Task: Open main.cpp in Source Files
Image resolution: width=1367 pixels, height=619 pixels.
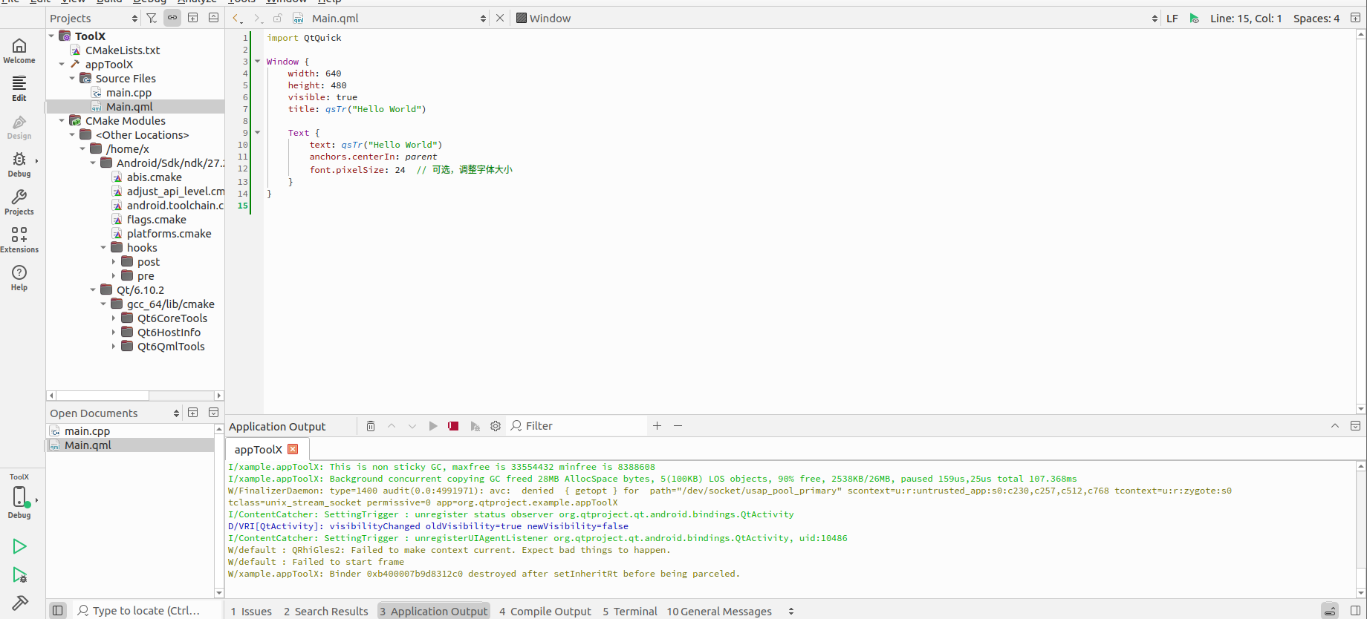Action: [129, 93]
